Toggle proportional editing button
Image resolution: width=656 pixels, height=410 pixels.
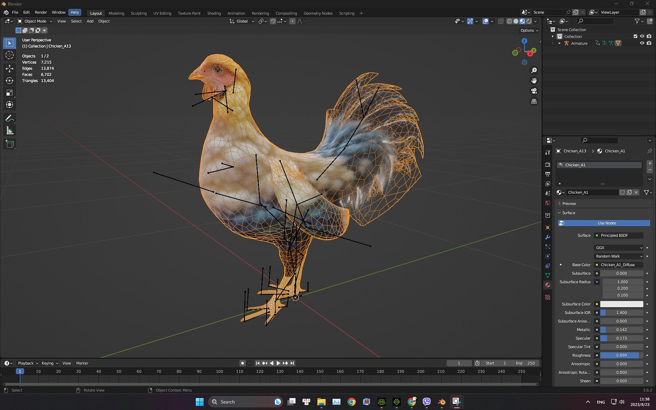click(x=292, y=21)
